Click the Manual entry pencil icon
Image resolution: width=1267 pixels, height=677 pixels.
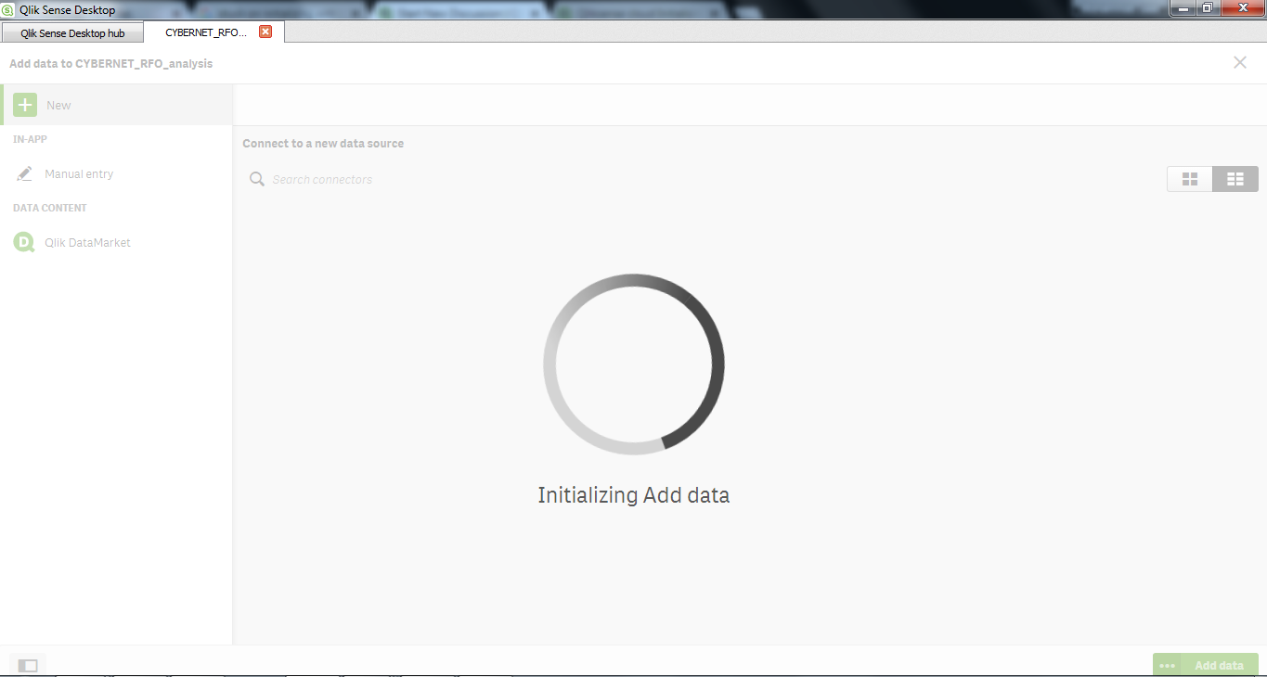25,173
